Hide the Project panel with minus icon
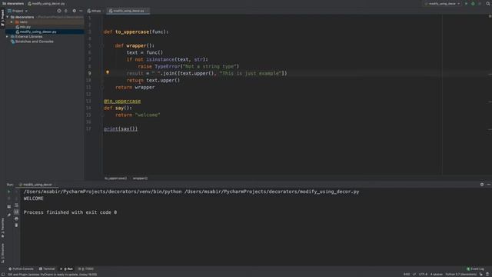Image resolution: width=492 pixels, height=277 pixels. [81, 11]
